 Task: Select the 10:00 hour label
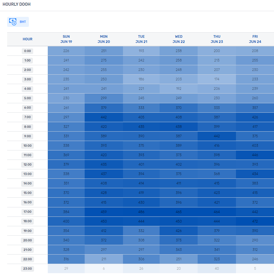[x=27, y=146]
